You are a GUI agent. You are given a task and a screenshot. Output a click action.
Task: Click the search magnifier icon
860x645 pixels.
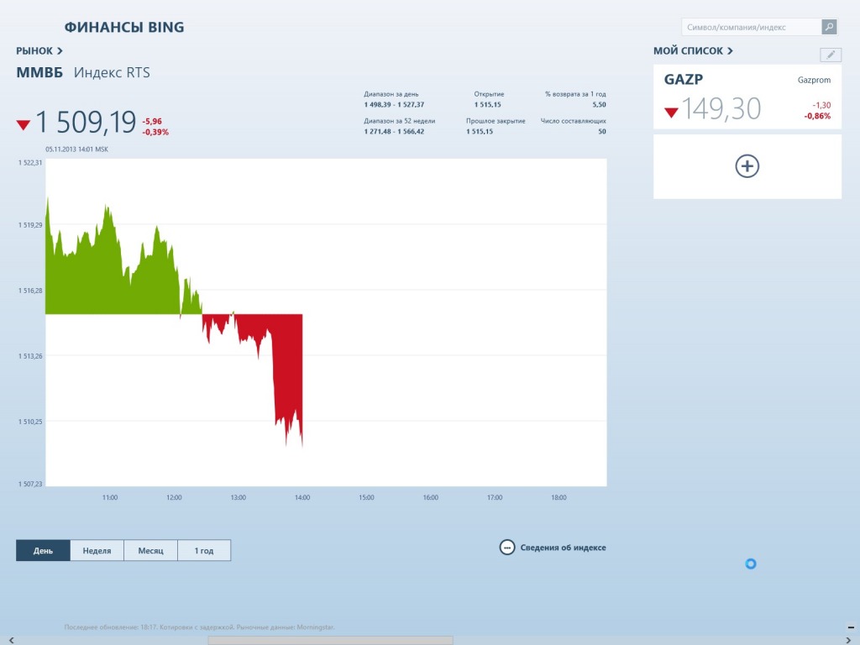[x=829, y=27]
